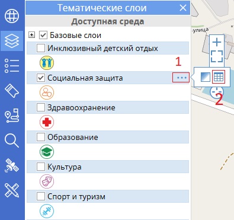This screenshot has height=220, width=234.
Task: Open the attribute table icon in popup
Action: (x=219, y=77)
